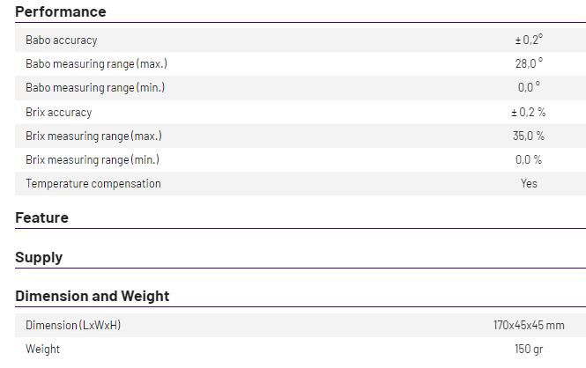This screenshot has width=586, height=368.
Task: Collapse the Performance section header
Action: pyautogui.click(x=61, y=12)
